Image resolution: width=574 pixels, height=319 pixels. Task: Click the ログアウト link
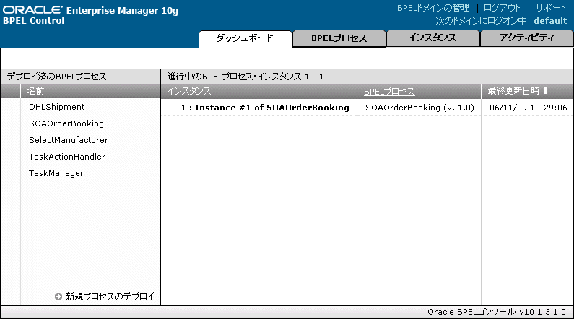click(x=502, y=8)
